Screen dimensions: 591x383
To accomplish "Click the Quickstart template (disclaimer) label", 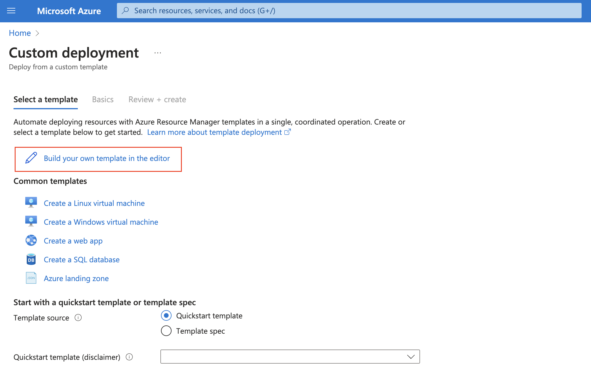I will point(67,357).
